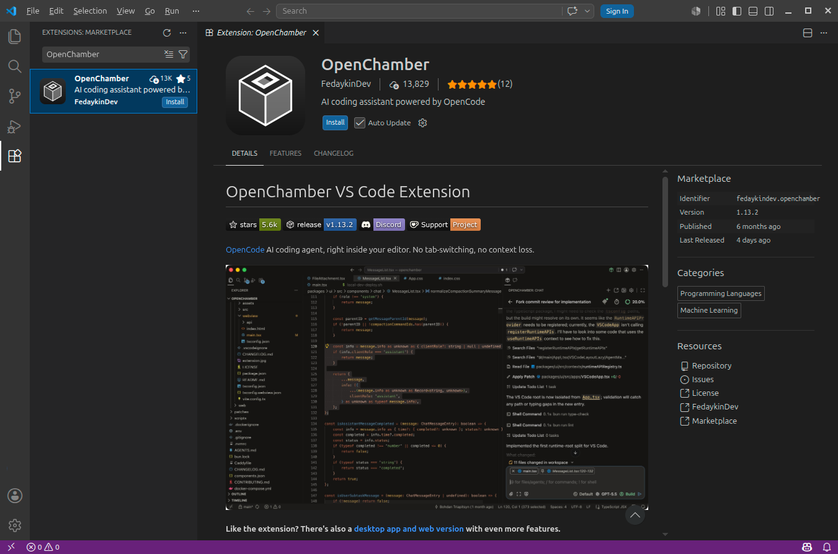838x554 pixels.
Task: Open the remote window indicator in status bar
Action: [11, 547]
